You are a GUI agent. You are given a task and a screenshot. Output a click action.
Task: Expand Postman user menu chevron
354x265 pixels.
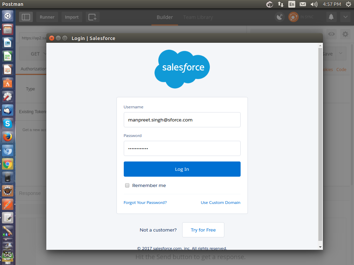click(345, 17)
